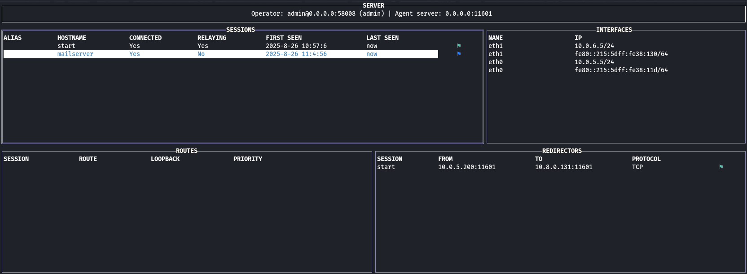Click eth1 next to 10.0.6.5/24
This screenshot has width=747, height=274.
click(x=496, y=46)
